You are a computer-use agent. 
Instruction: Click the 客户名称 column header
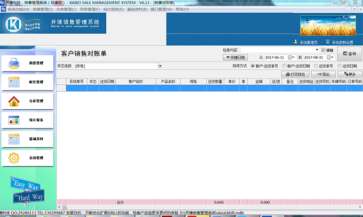click(136, 82)
